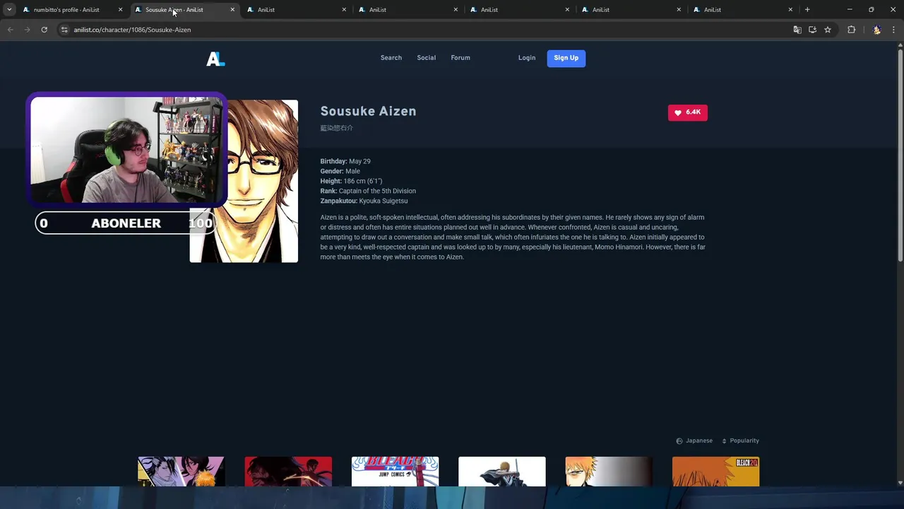Open the Chrome three-dot menu
Screen dimensions: 904x509
point(893,30)
